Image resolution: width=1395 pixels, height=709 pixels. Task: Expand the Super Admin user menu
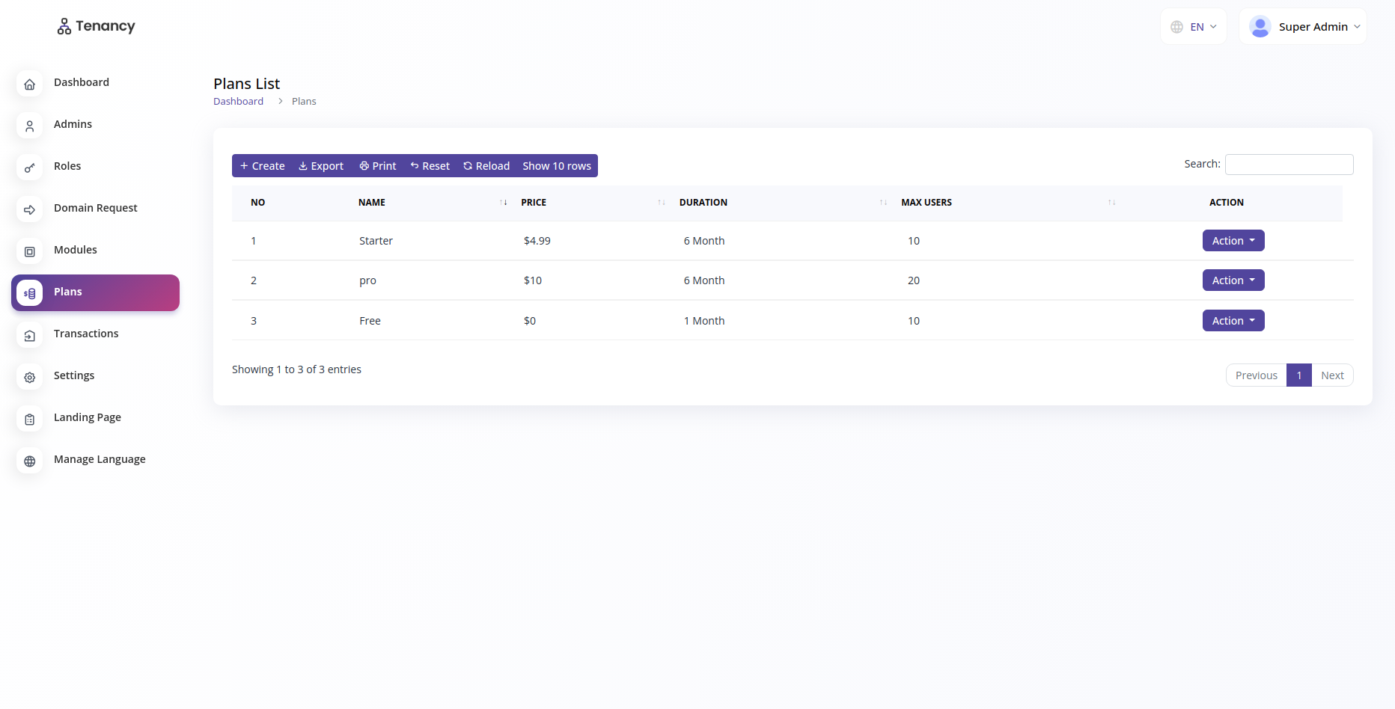(x=1304, y=27)
